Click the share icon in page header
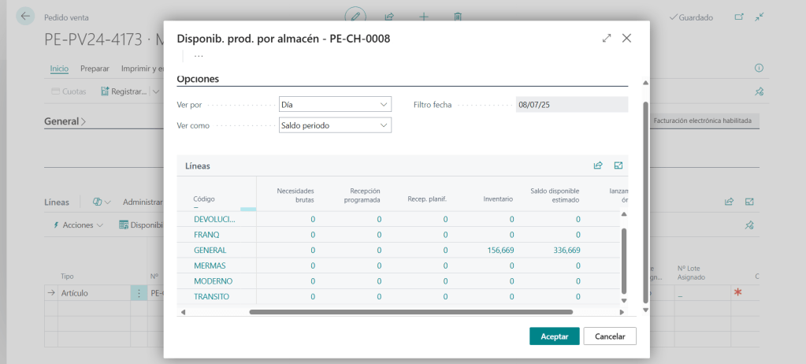806x364 pixels. click(x=389, y=16)
